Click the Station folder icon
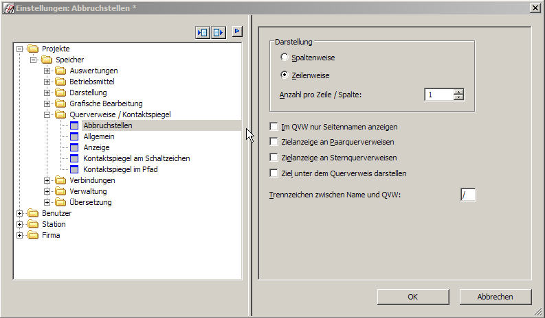This screenshot has width=545, height=318. pos(34,224)
